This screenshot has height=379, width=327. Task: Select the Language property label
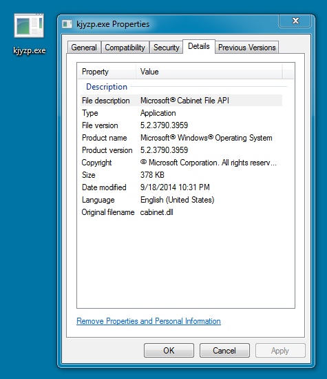pos(98,200)
